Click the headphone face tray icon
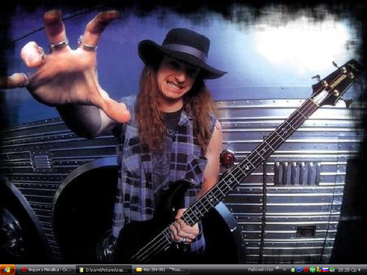The height and width of the screenshot is (275, 367). 293,270
